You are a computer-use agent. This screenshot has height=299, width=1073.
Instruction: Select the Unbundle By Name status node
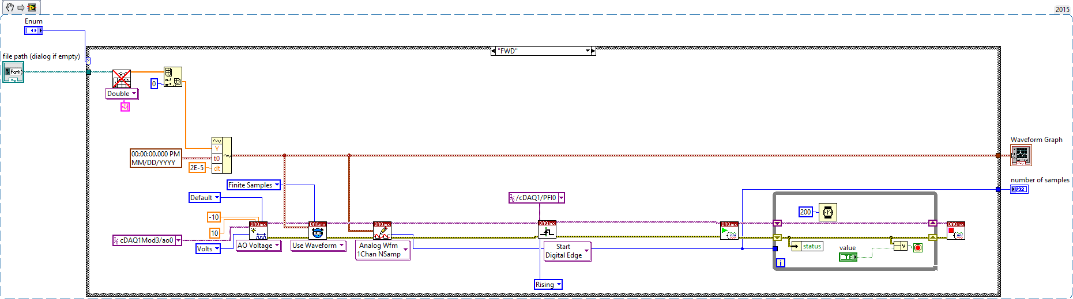pos(808,246)
